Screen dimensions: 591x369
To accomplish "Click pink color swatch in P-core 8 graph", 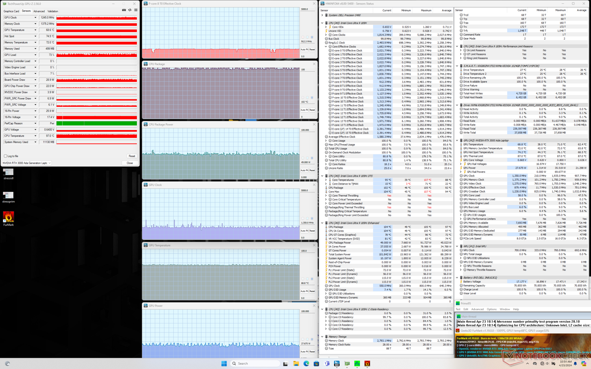I will click(303, 37).
